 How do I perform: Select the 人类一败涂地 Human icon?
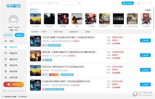click(x=132, y=19)
